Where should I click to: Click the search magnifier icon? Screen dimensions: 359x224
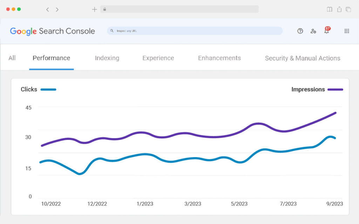[112, 31]
